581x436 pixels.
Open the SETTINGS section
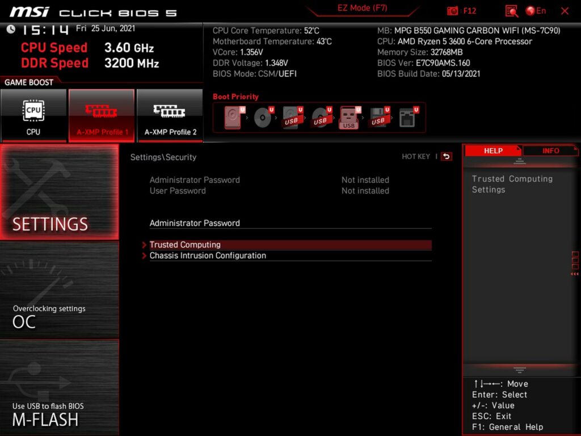pyautogui.click(x=59, y=192)
